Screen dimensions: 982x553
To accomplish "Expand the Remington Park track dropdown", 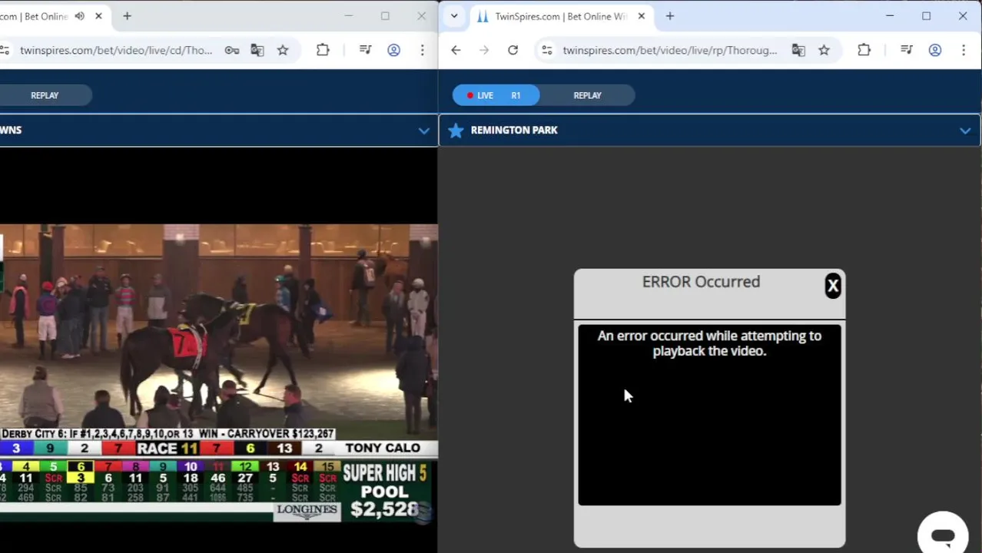I will [x=965, y=131].
